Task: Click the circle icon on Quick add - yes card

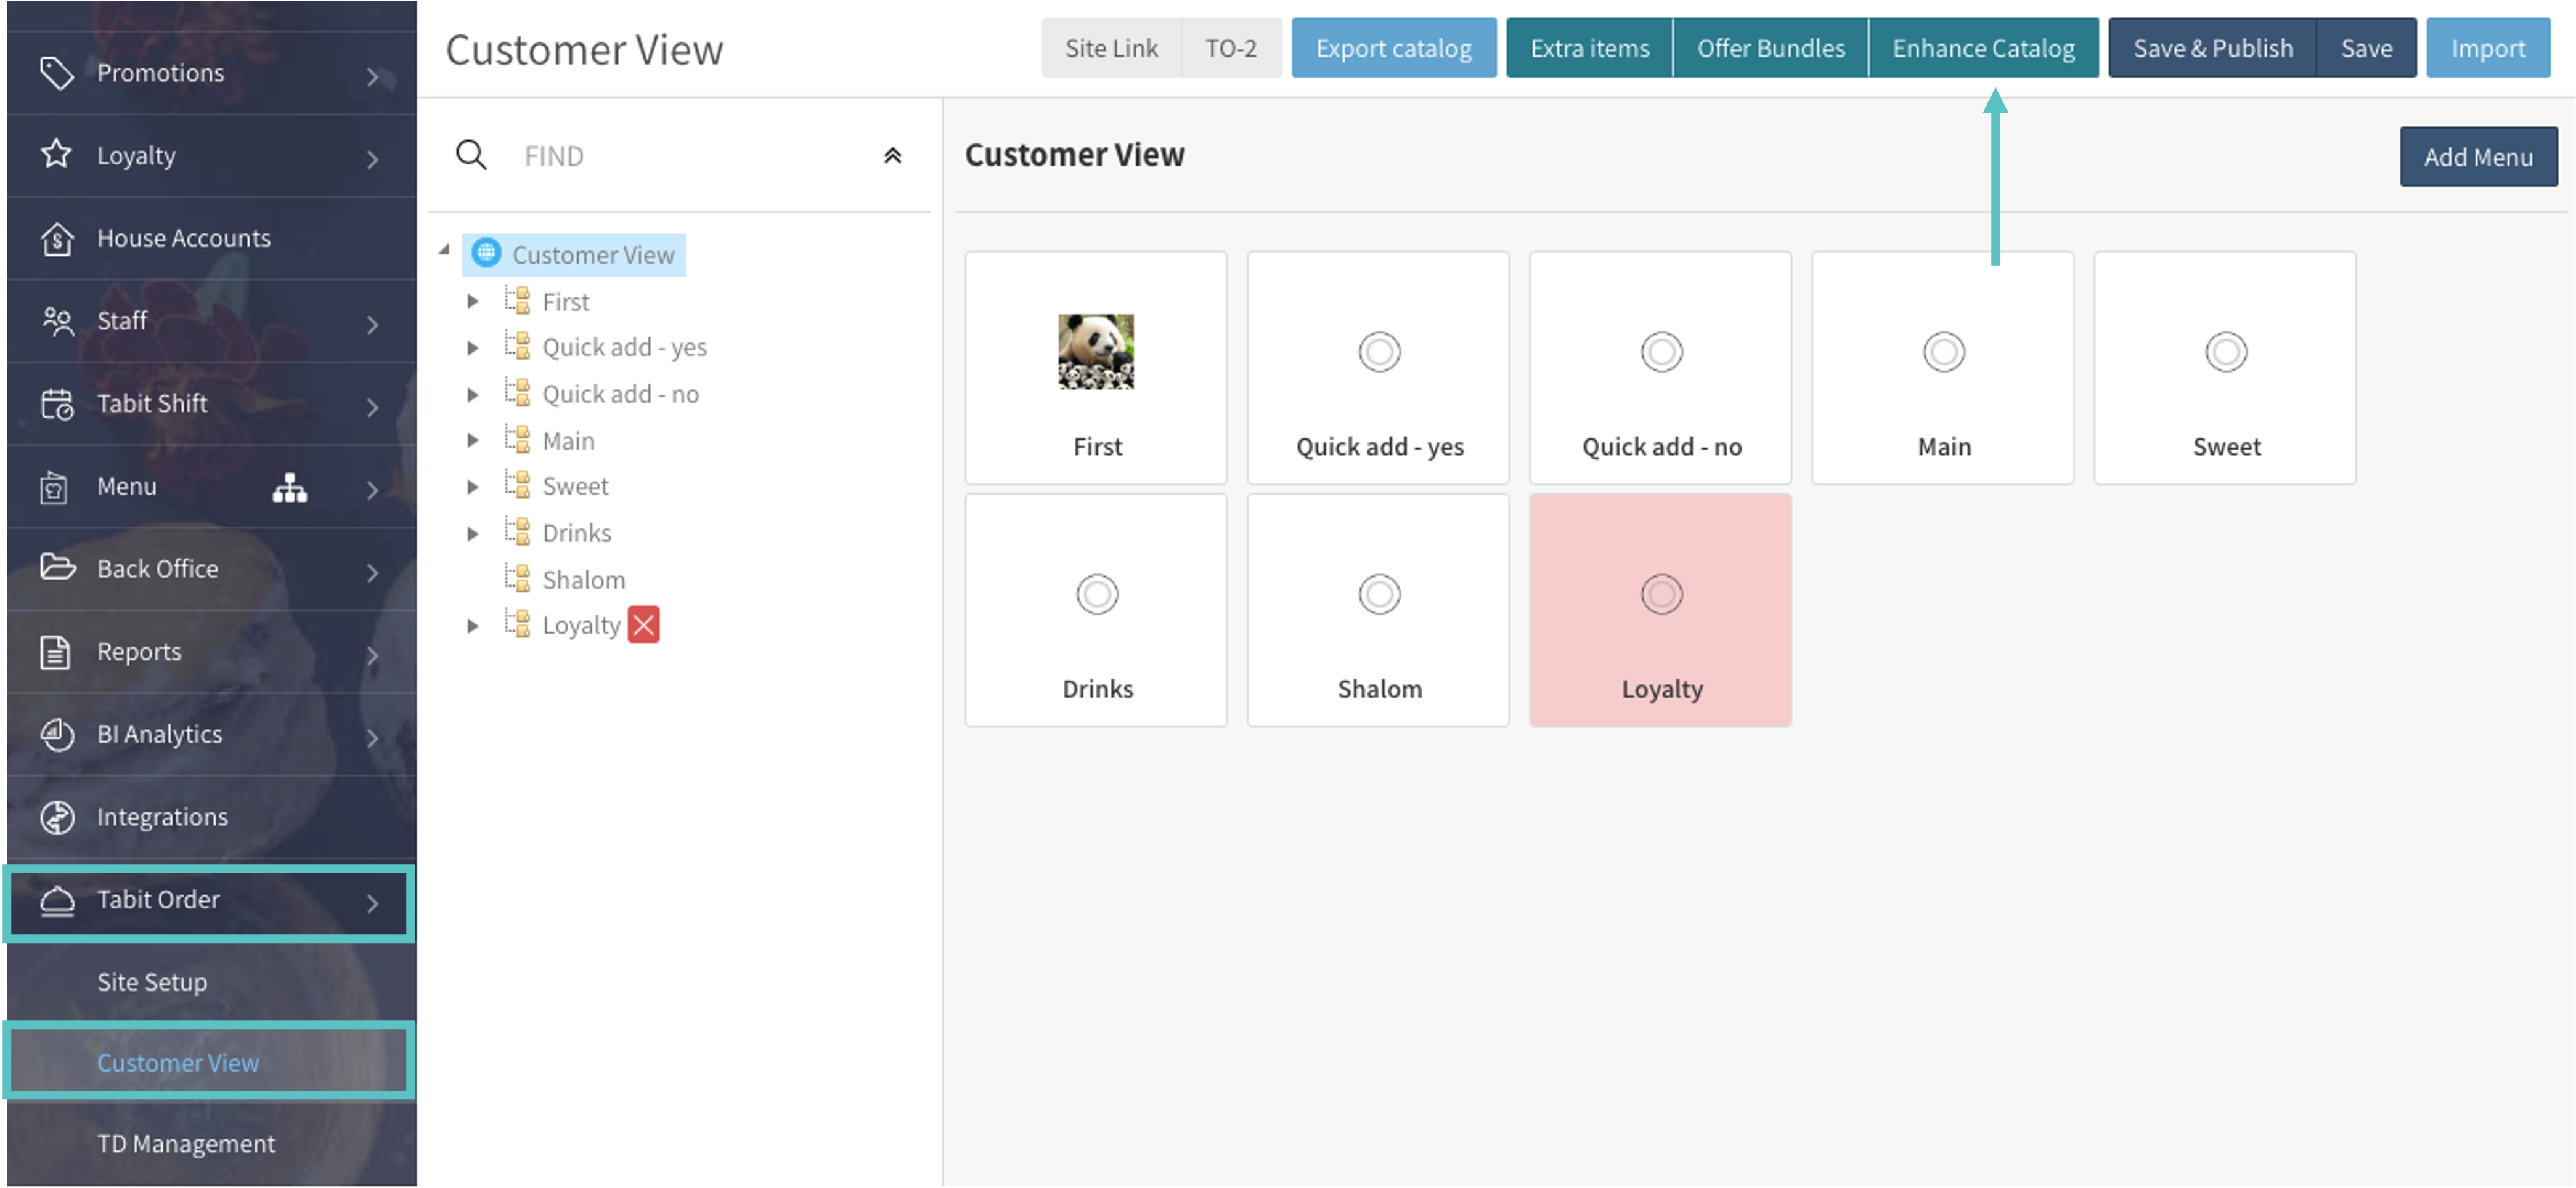Action: [x=1379, y=352]
